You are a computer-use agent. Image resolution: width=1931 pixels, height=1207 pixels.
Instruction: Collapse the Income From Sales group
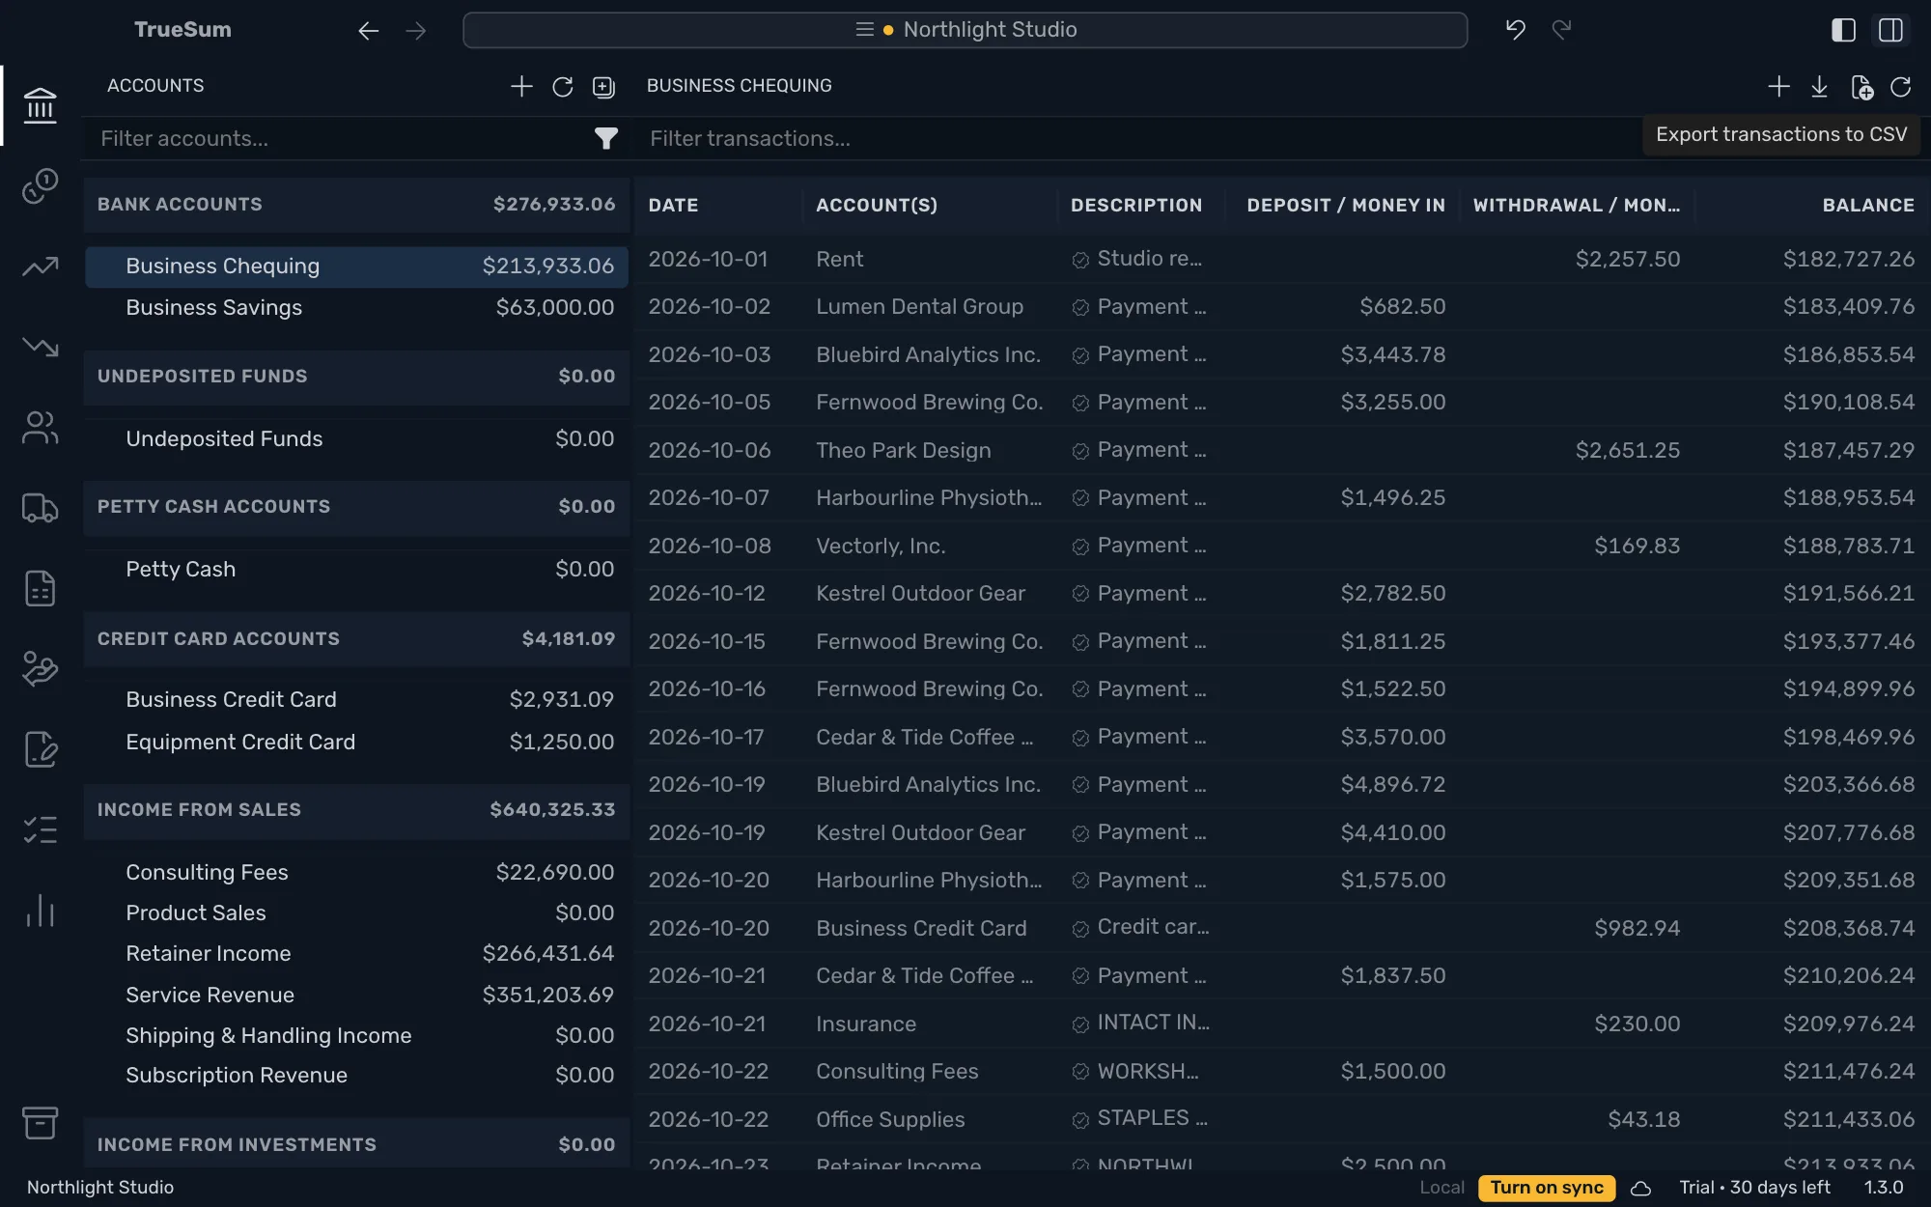point(356,810)
